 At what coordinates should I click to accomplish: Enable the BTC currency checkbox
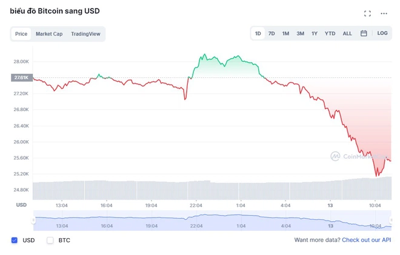coord(50,240)
